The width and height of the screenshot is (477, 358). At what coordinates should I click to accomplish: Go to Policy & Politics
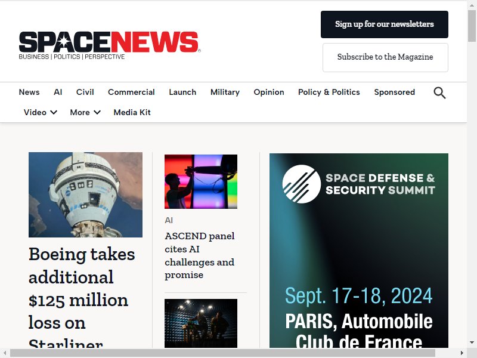[x=329, y=92]
